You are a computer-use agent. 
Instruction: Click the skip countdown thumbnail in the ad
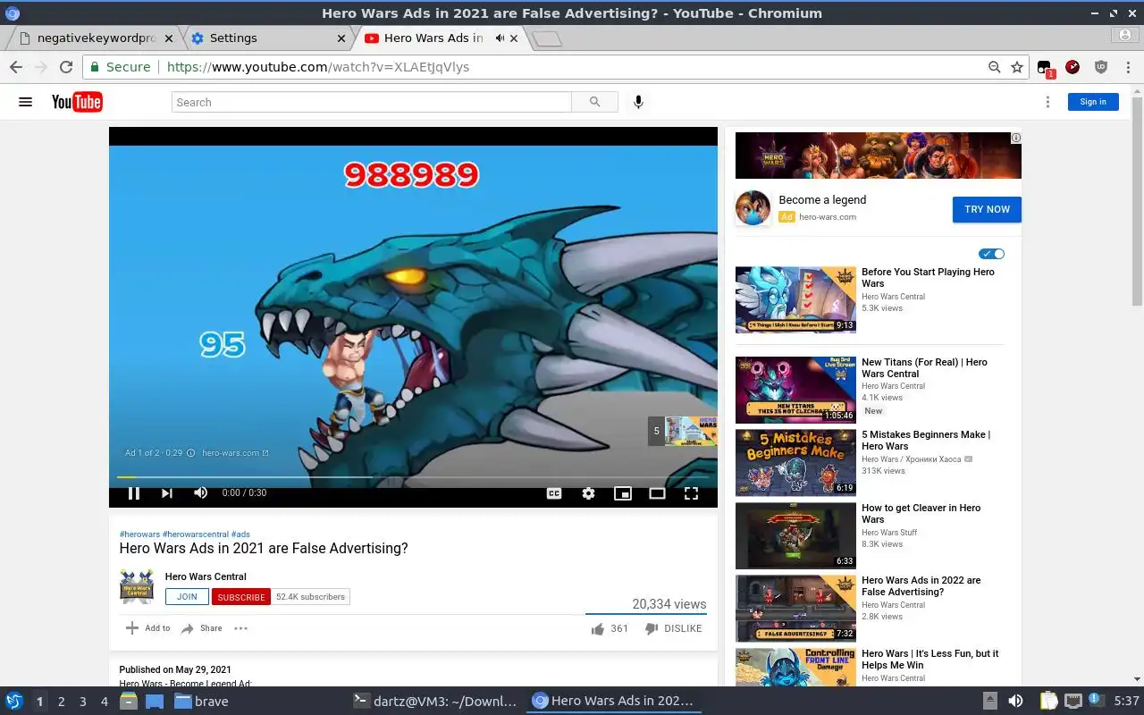(683, 431)
